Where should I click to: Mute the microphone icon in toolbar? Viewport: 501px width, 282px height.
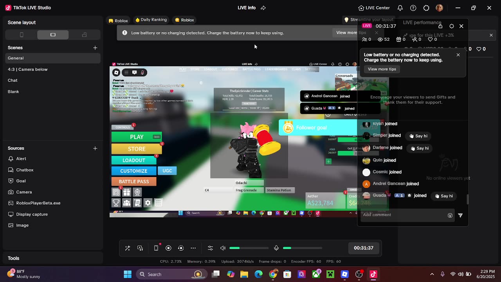click(276, 248)
